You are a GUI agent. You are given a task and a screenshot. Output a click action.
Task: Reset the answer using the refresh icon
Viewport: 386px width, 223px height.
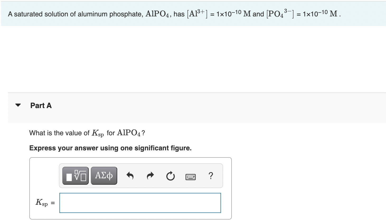(x=170, y=176)
